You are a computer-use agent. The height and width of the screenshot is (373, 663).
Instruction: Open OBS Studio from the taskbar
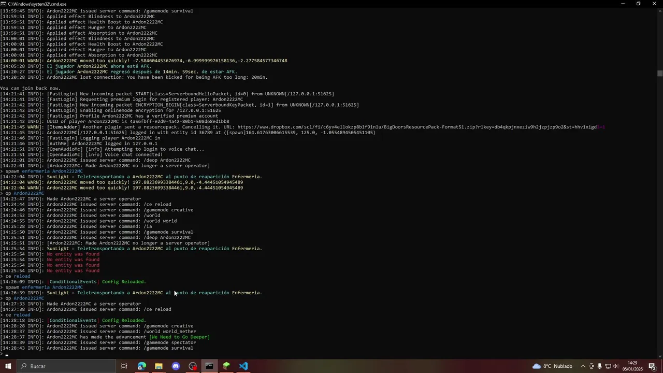(193, 366)
